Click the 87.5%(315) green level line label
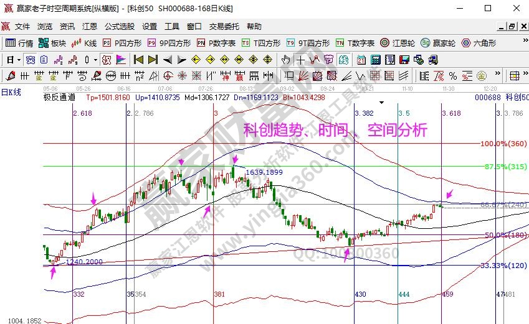 505,167
